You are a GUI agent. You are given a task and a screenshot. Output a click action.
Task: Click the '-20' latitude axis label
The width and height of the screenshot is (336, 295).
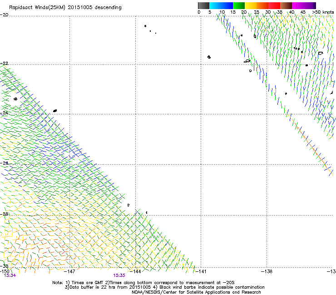pos(4,15)
